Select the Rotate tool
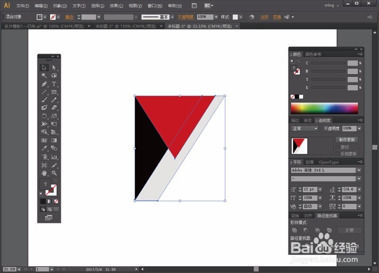Viewport: 379px width, 273px height. (x=44, y=116)
